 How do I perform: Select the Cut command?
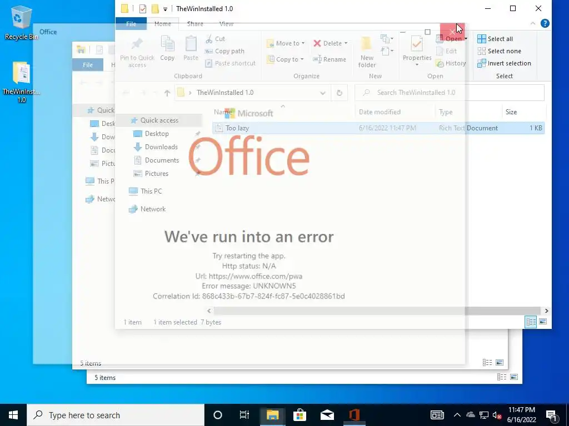click(215, 39)
